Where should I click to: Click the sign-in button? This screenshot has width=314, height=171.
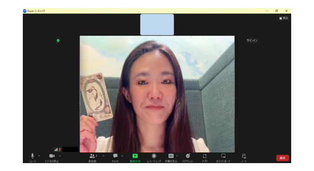[x=252, y=40]
